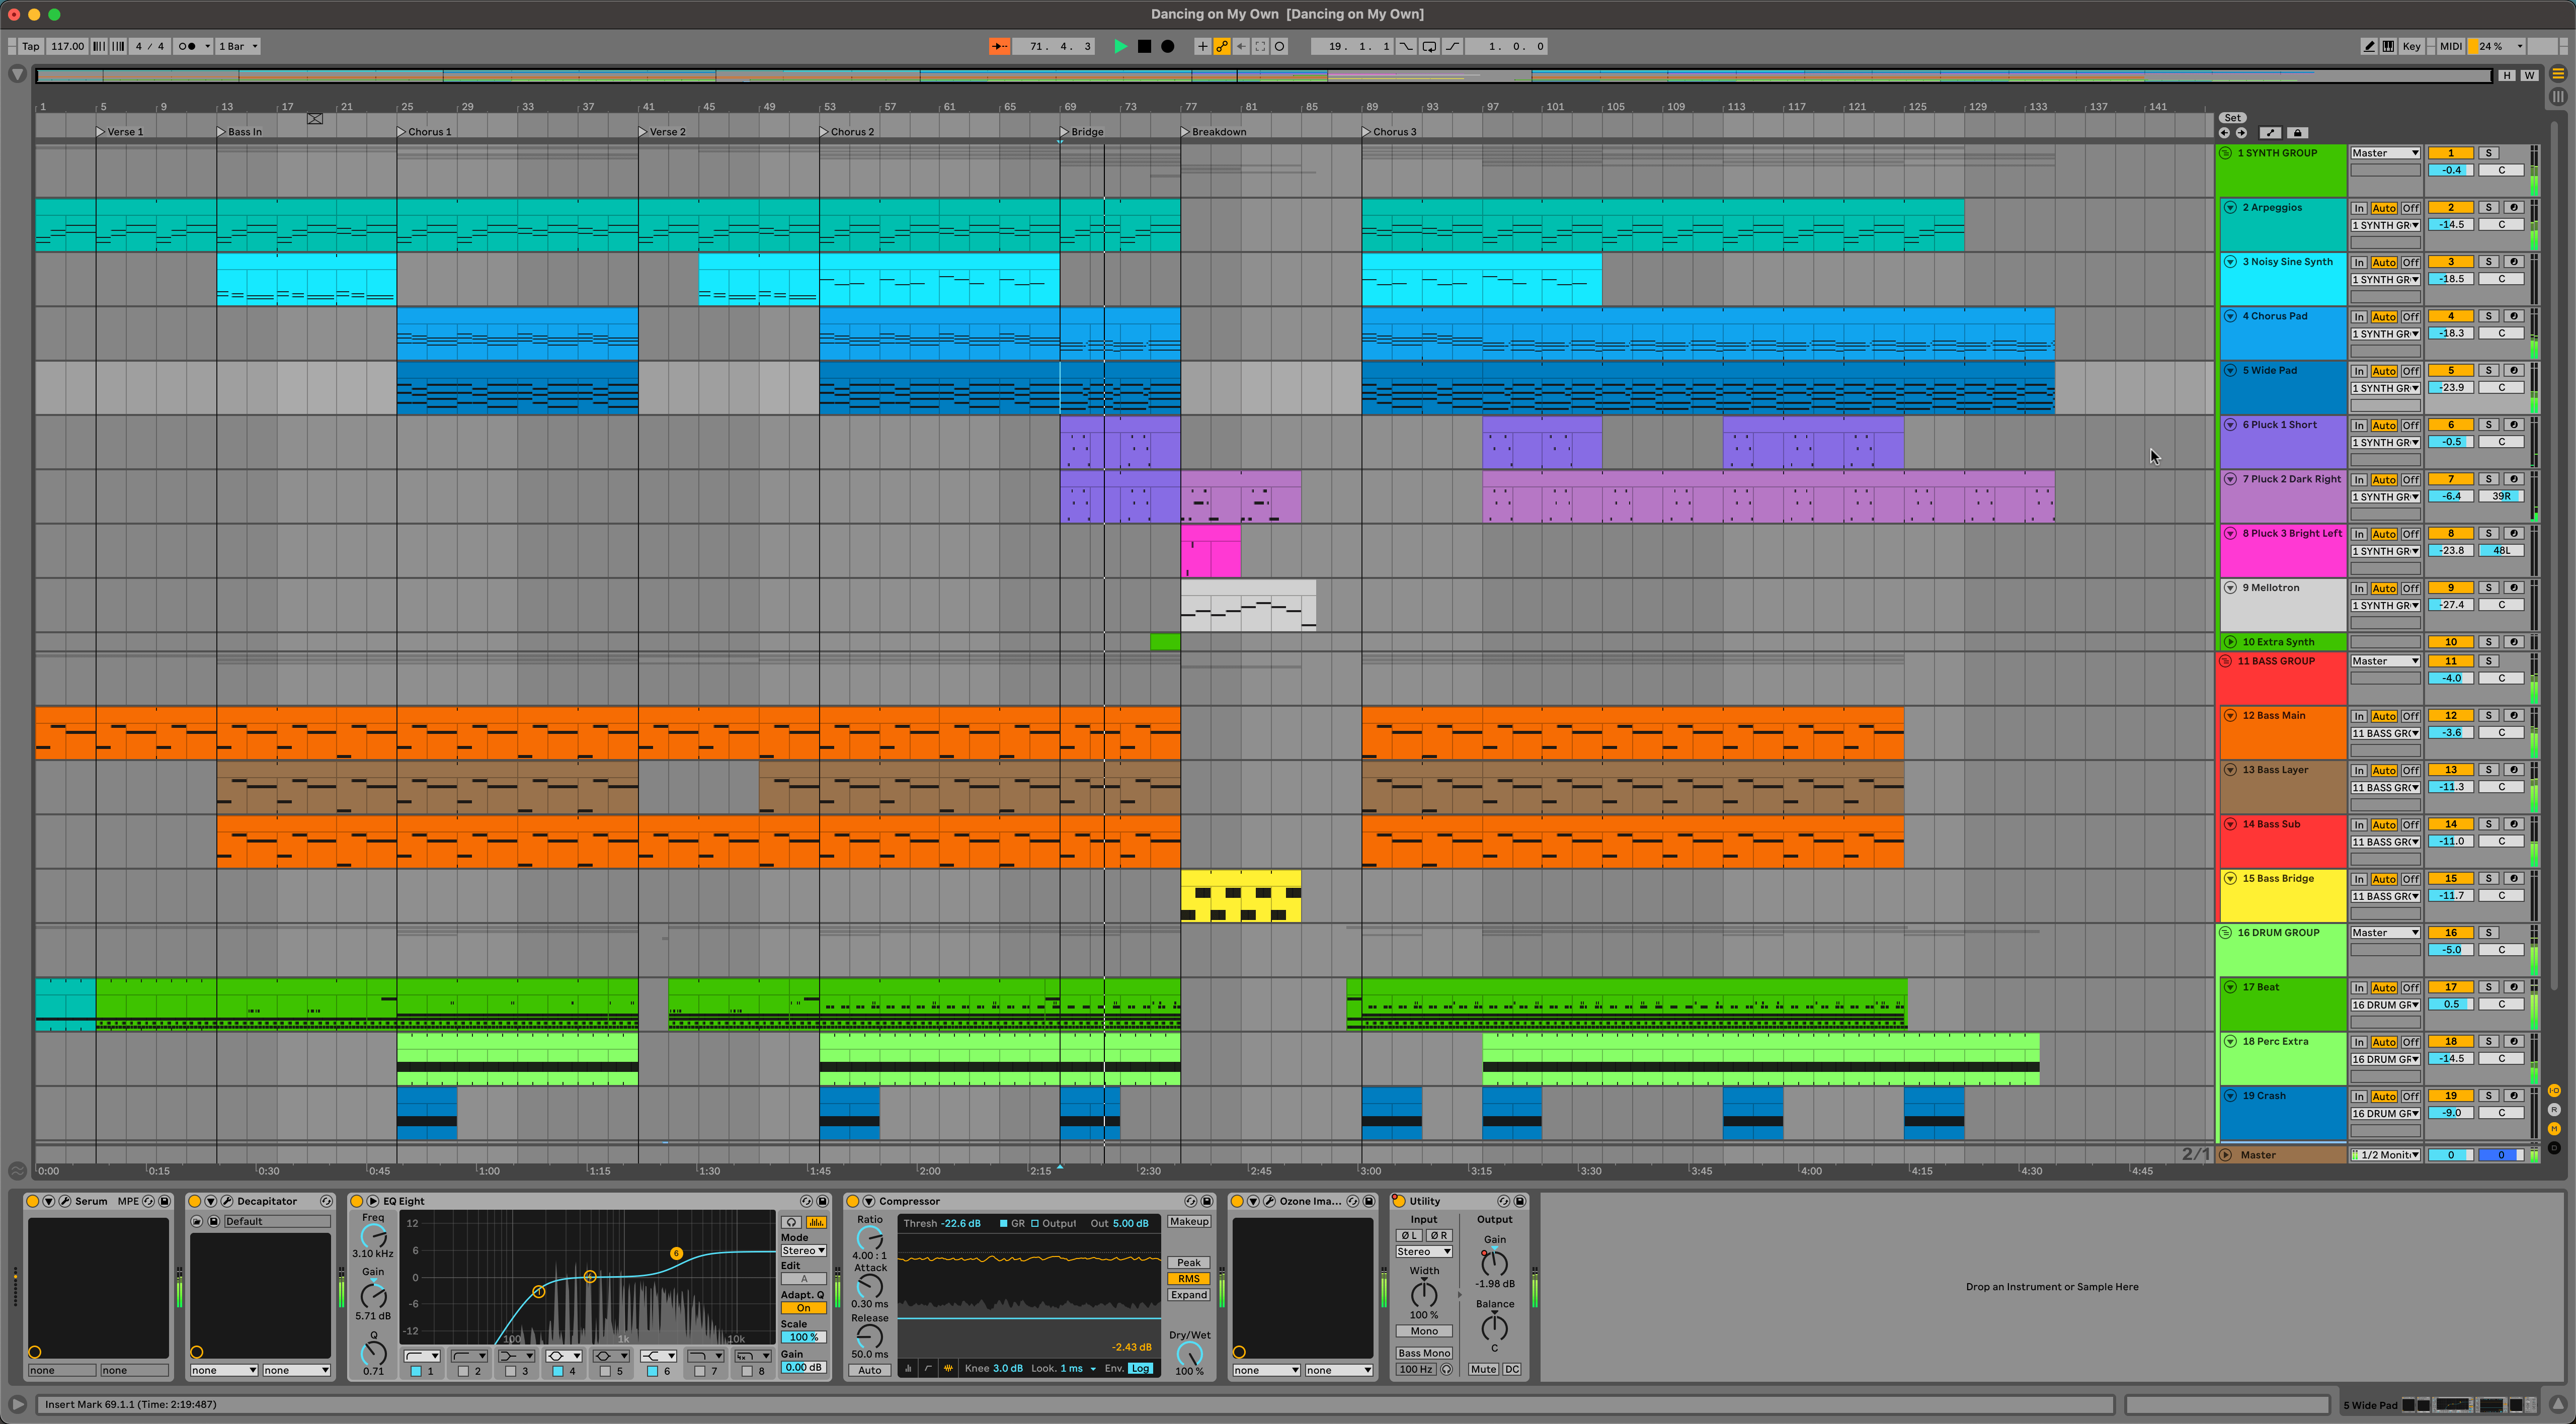Screen dimensions: 2576x1424
Task: Click the Utility Bass Mono audition headphone
Action: [1446, 1369]
